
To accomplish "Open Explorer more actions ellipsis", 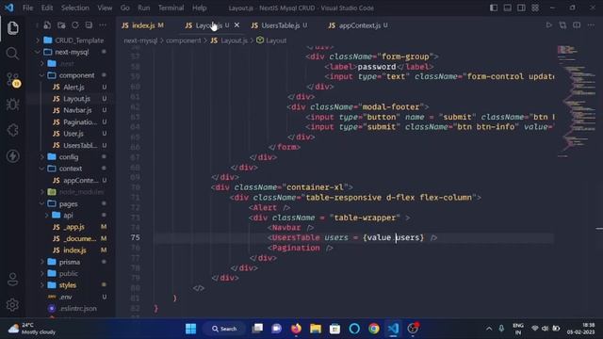I will [103, 25].
